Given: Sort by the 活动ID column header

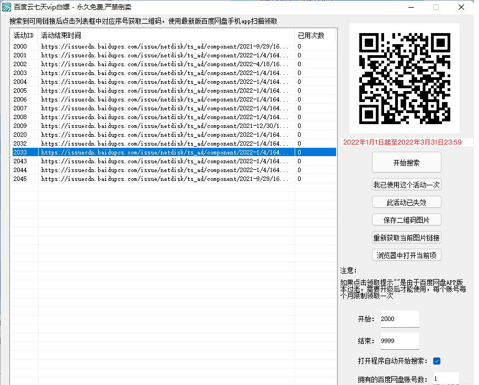Looking at the screenshot, I should click(x=24, y=35).
